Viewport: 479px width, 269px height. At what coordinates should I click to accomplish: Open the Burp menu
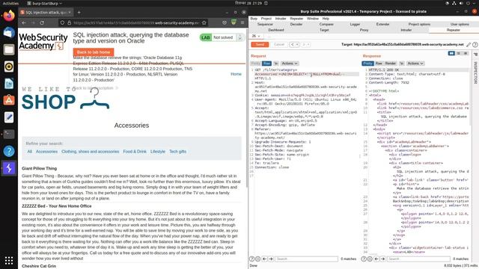pos(254,19)
